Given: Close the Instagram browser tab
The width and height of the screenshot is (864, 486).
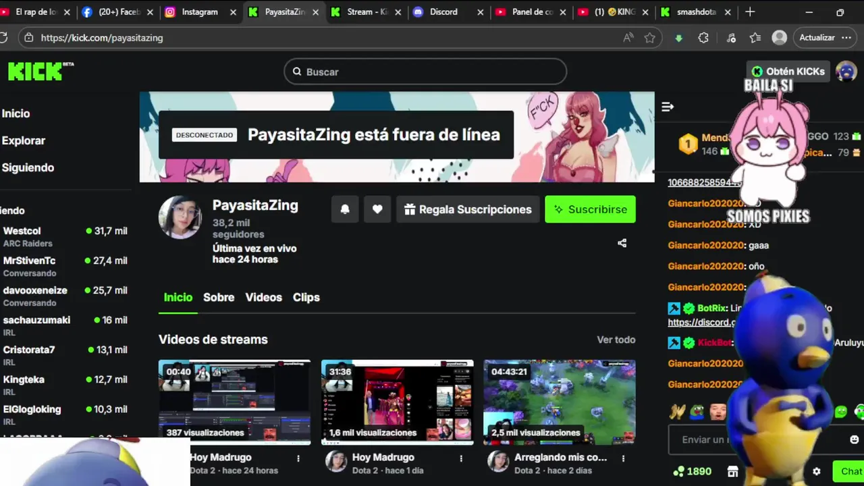Looking at the screenshot, I should [x=233, y=12].
